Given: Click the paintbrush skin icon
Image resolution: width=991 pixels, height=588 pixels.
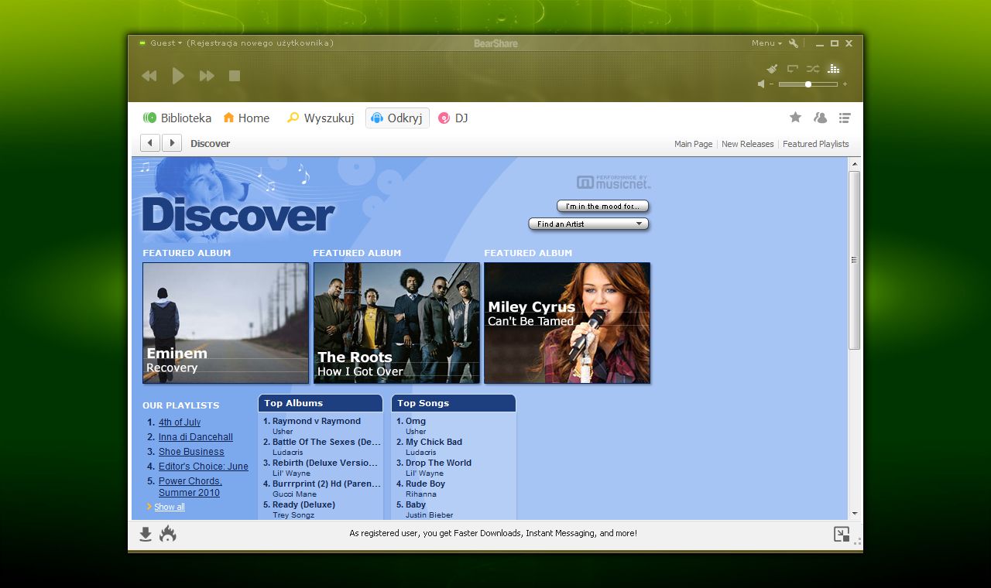Looking at the screenshot, I should tap(772, 69).
